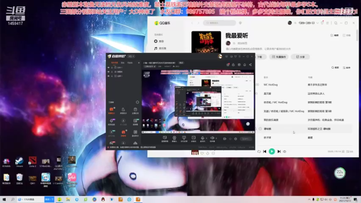This screenshot has width=361, height=203.
Task: Open the now-playing album thumbnail in QQ Music
Action: (x=195, y=152)
